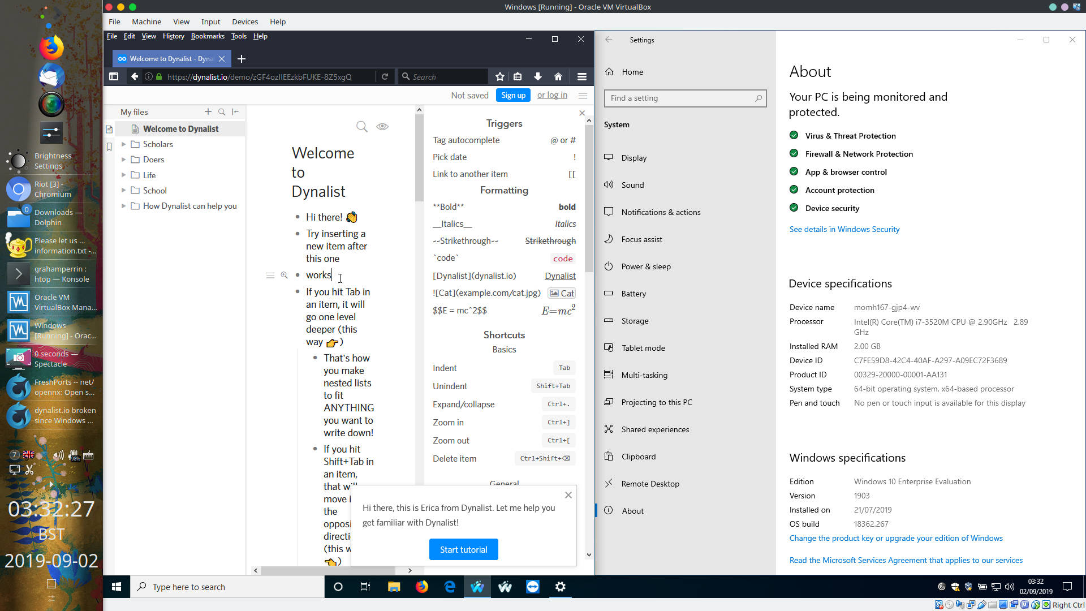Open the Devices menu of VirtualBox
Screen dimensions: 1086x611
[x=245, y=21]
